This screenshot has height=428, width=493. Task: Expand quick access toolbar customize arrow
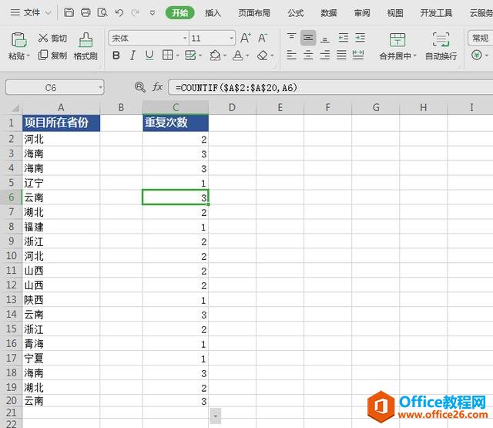153,13
